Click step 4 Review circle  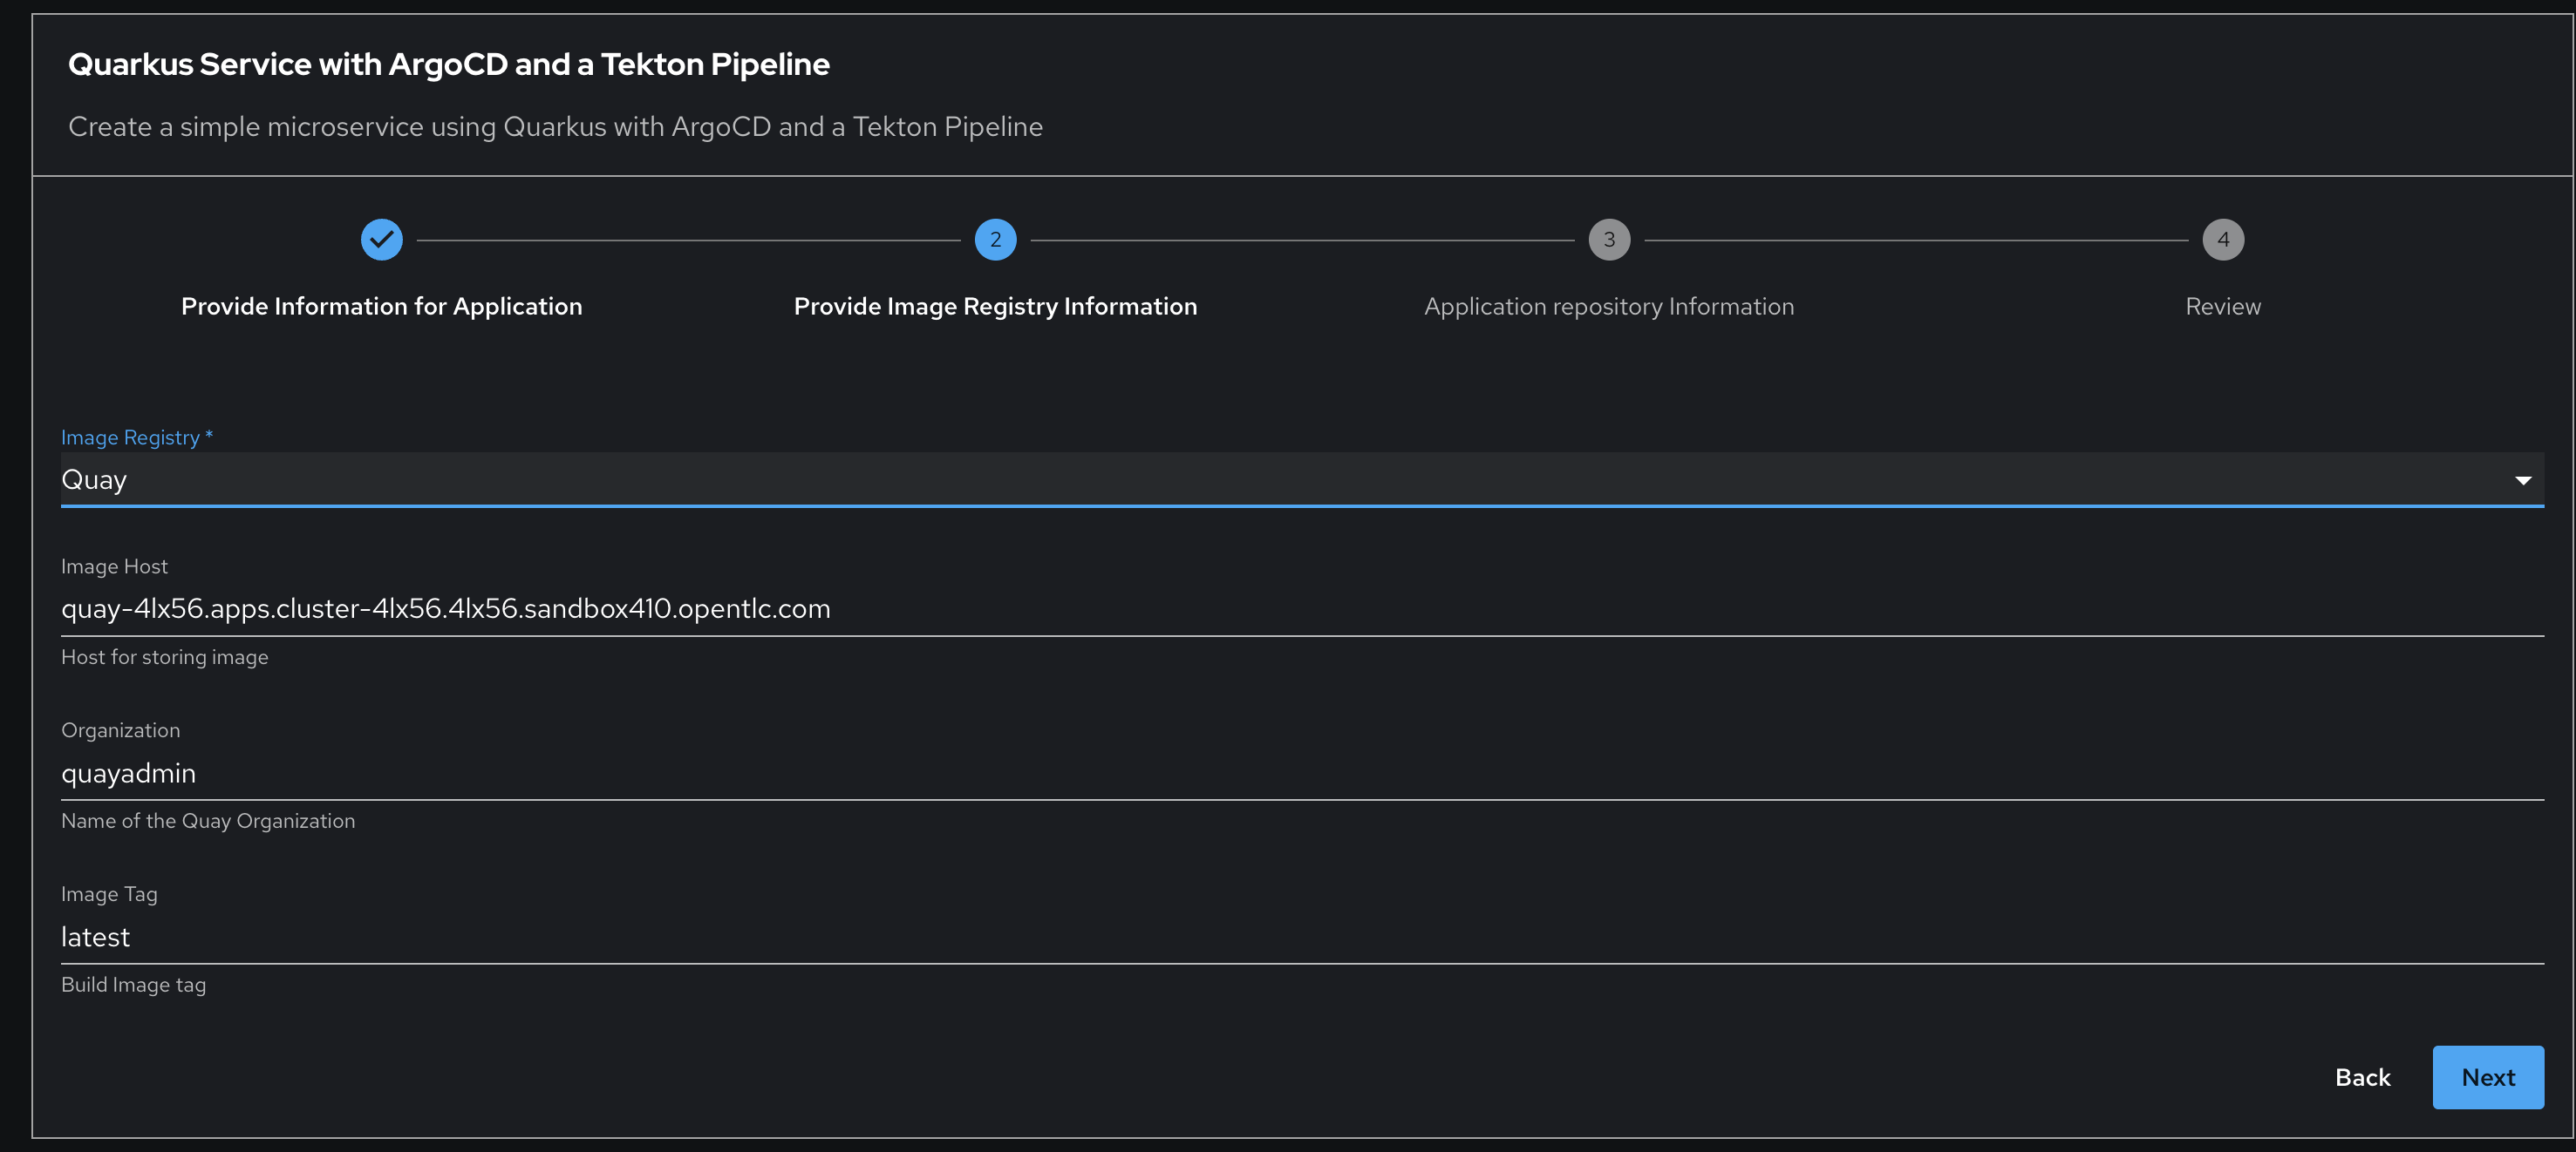2223,240
